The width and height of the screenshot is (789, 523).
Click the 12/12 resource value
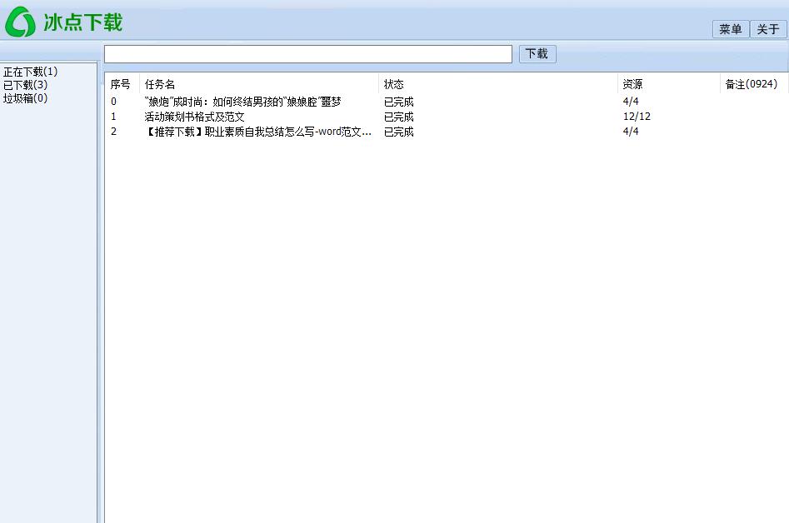(x=637, y=117)
